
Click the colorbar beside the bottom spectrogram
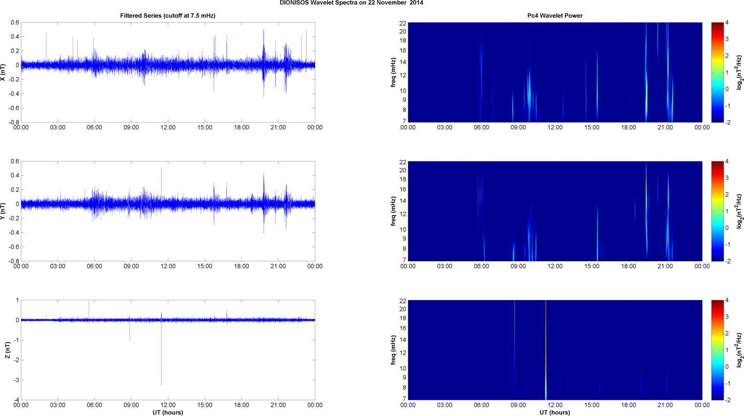[717, 350]
